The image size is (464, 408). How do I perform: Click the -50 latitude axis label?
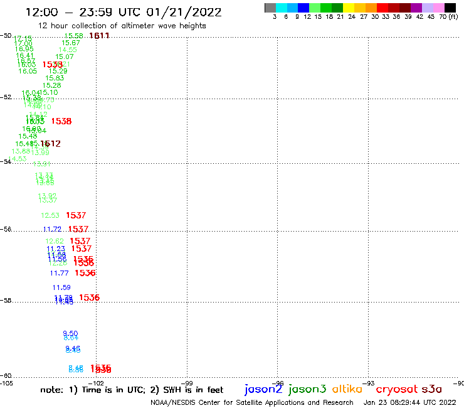[6, 36]
